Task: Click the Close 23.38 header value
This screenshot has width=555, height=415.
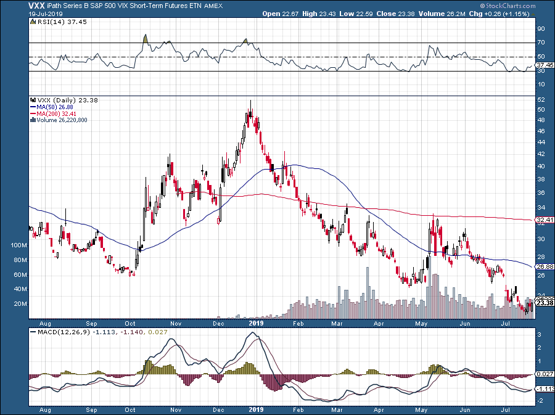Action: [x=396, y=14]
